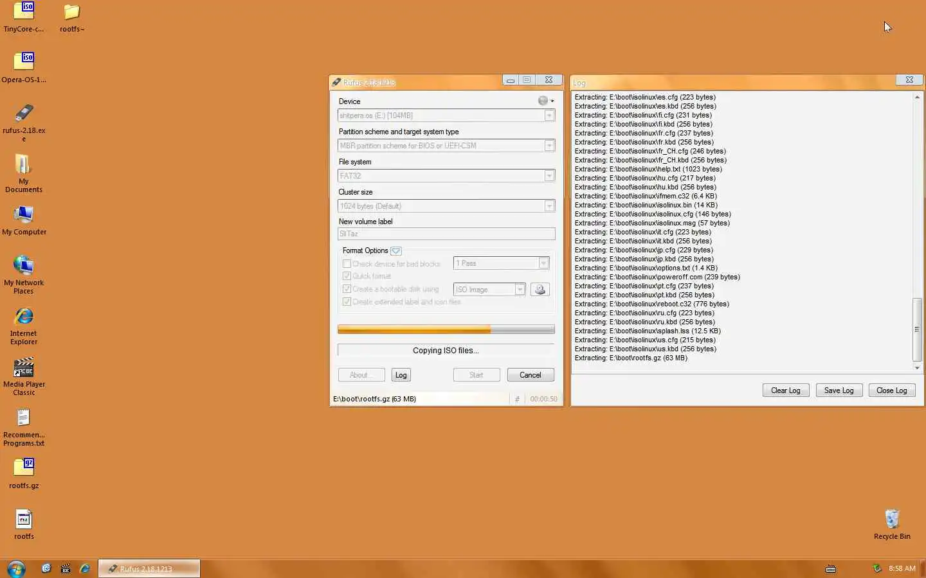This screenshot has width=926, height=578.
Task: Launch Internet Explorer from quick launch
Action: click(85, 568)
